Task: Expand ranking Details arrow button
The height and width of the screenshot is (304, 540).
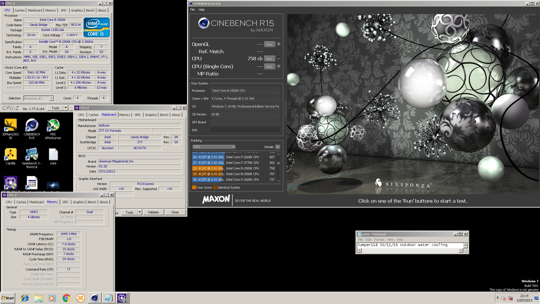Action: (x=278, y=147)
